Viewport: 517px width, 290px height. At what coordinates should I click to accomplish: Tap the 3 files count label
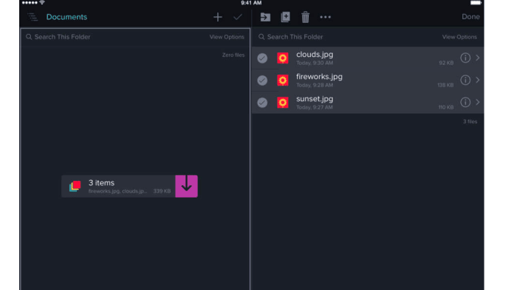pos(470,122)
